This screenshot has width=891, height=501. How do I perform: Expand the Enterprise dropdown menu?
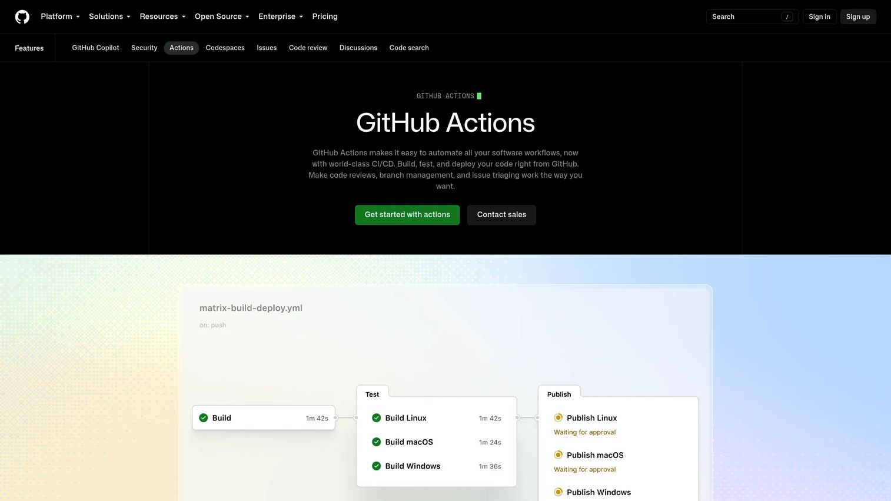point(281,16)
